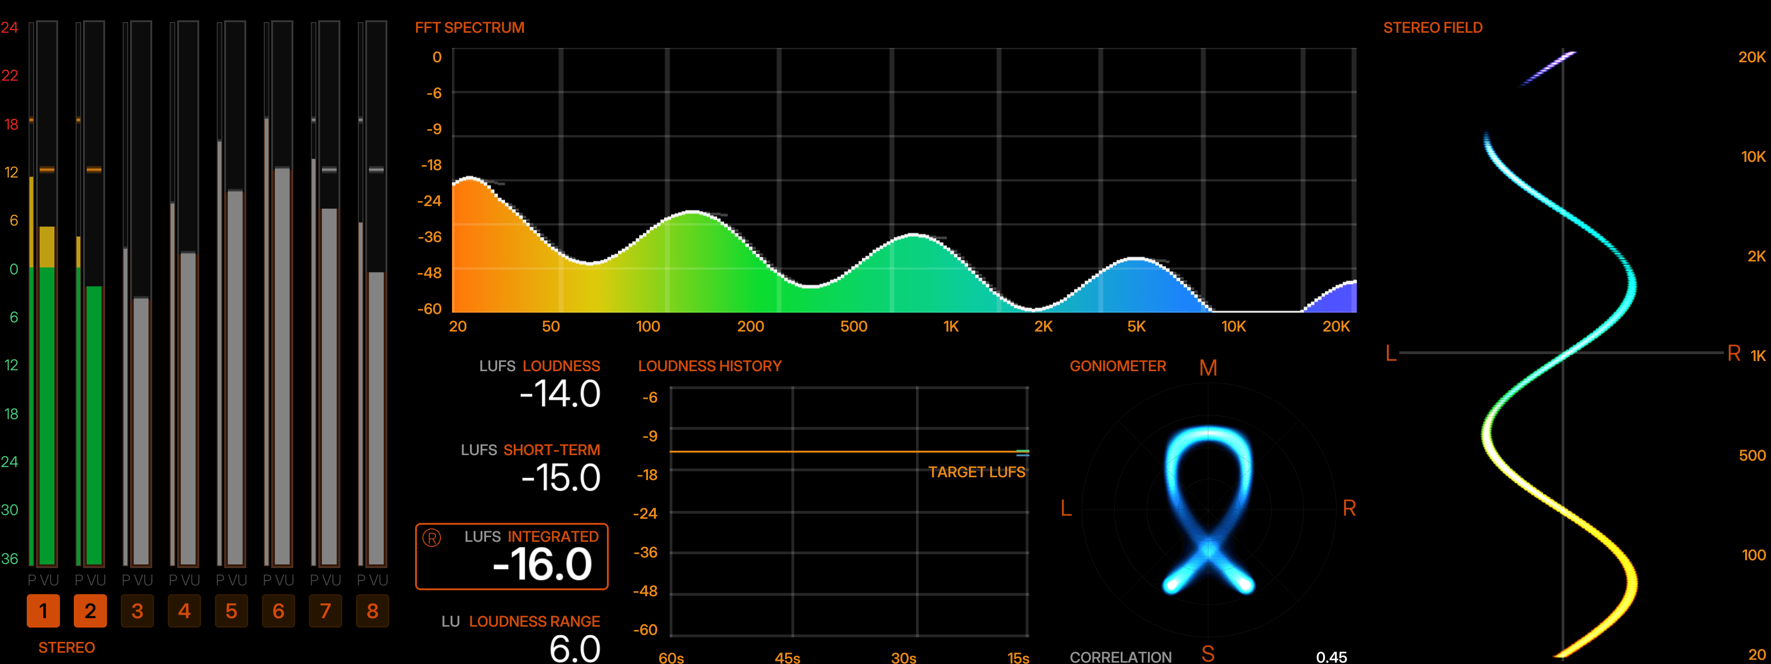
Task: Click the circled R reset icon
Action: (432, 538)
